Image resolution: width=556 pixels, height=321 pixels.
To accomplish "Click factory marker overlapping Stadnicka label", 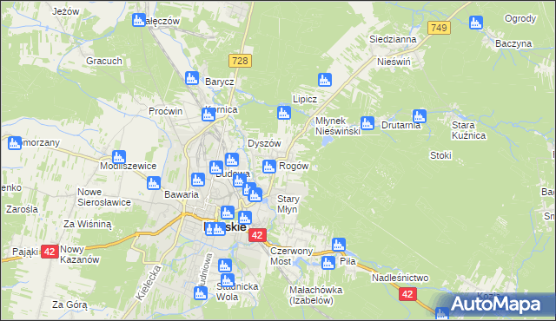I will [x=228, y=280].
